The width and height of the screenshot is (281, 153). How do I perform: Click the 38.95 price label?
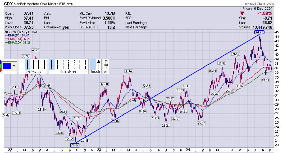point(25,56)
